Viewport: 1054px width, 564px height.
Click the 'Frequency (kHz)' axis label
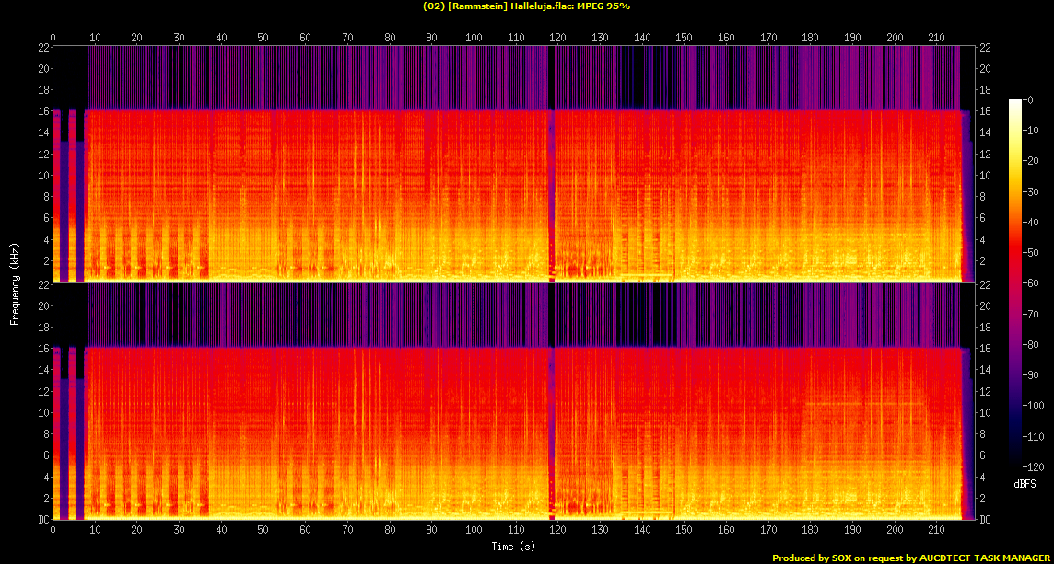click(15, 283)
